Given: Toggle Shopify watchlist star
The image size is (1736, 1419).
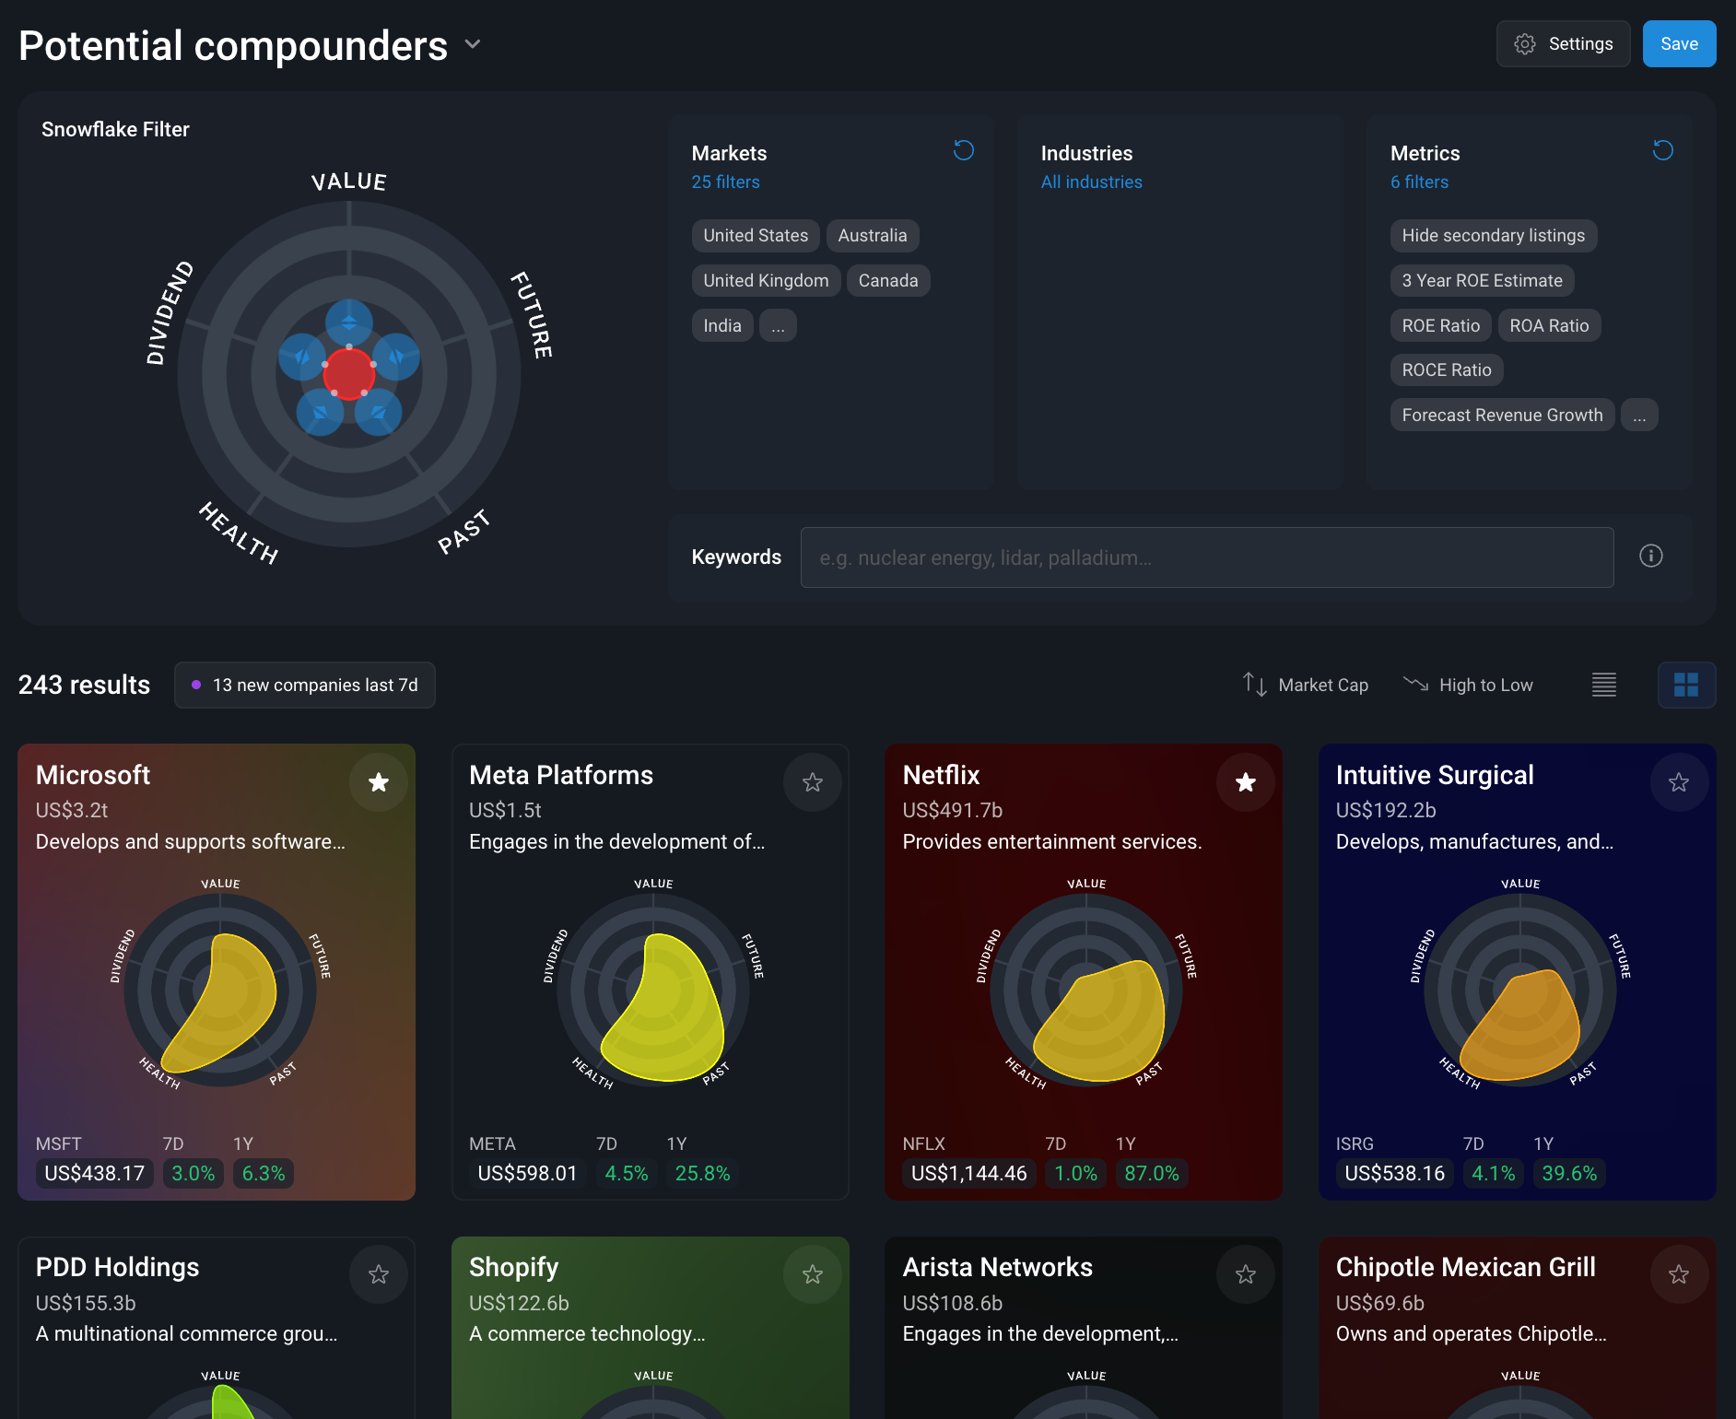Looking at the screenshot, I should (x=813, y=1275).
